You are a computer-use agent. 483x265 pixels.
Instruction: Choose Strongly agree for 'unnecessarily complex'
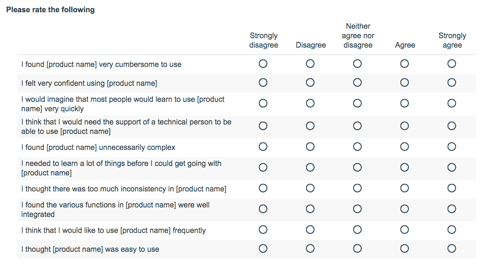click(x=452, y=147)
